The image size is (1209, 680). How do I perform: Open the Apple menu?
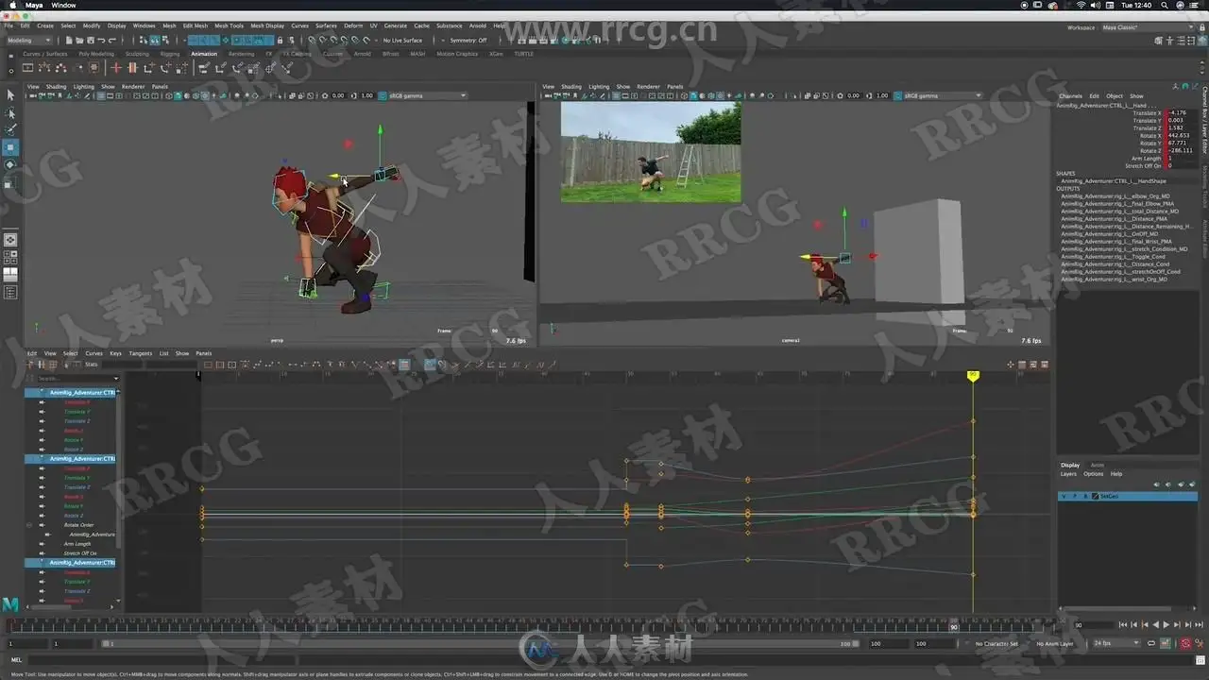(x=12, y=5)
